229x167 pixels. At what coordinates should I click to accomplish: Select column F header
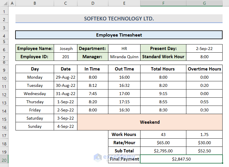pos(163,3)
